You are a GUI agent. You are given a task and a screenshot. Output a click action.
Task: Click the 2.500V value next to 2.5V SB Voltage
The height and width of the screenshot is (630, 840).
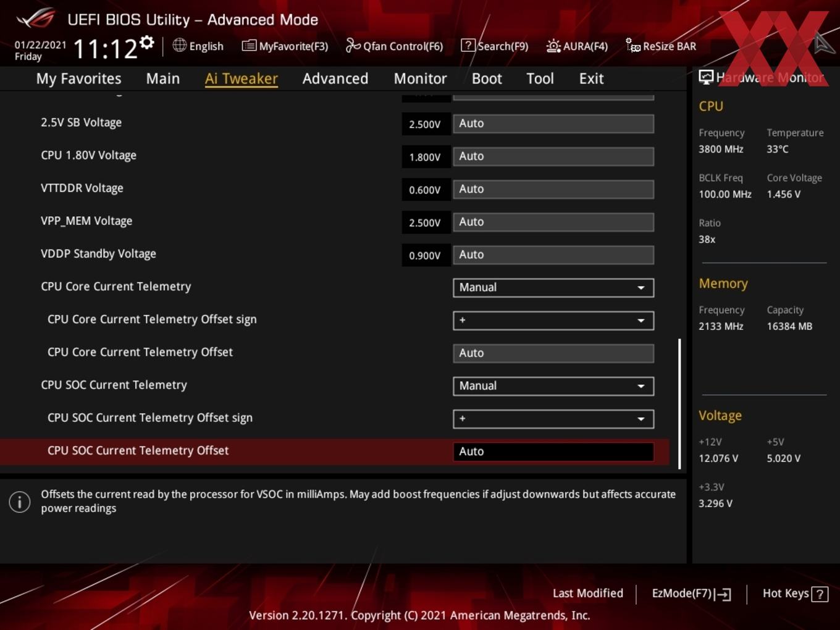[425, 124]
